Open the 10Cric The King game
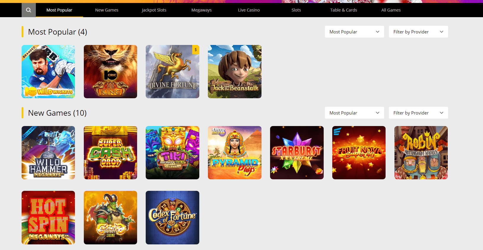 [110, 72]
